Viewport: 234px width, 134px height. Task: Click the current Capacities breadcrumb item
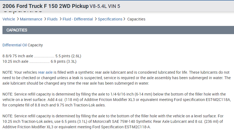point(136,19)
